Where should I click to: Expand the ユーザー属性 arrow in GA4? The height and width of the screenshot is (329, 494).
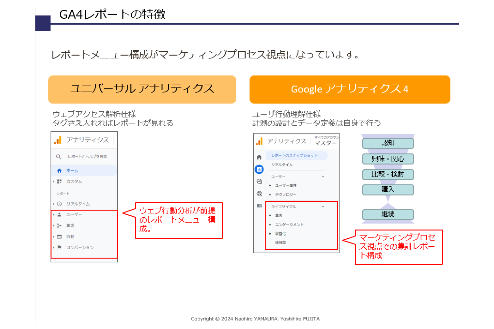pos(270,186)
